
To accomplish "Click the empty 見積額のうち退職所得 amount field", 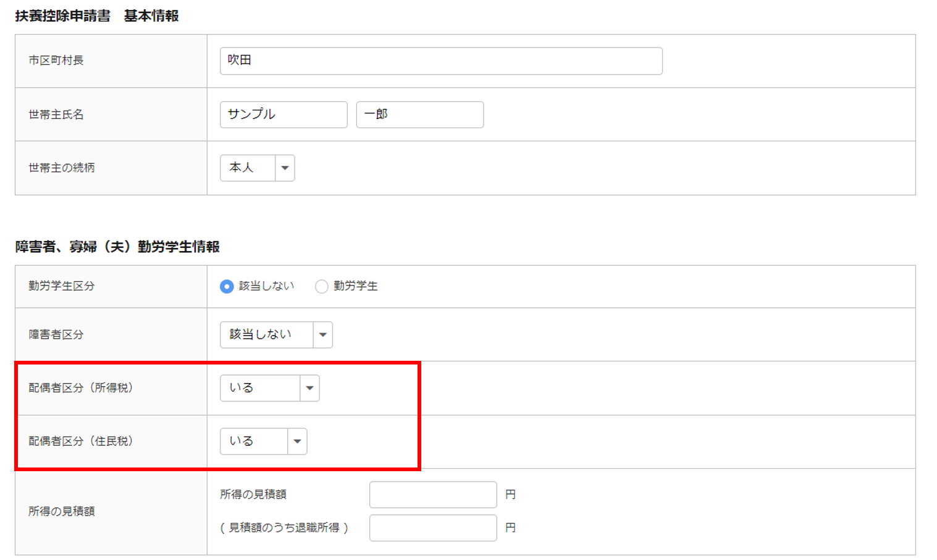I will (432, 528).
